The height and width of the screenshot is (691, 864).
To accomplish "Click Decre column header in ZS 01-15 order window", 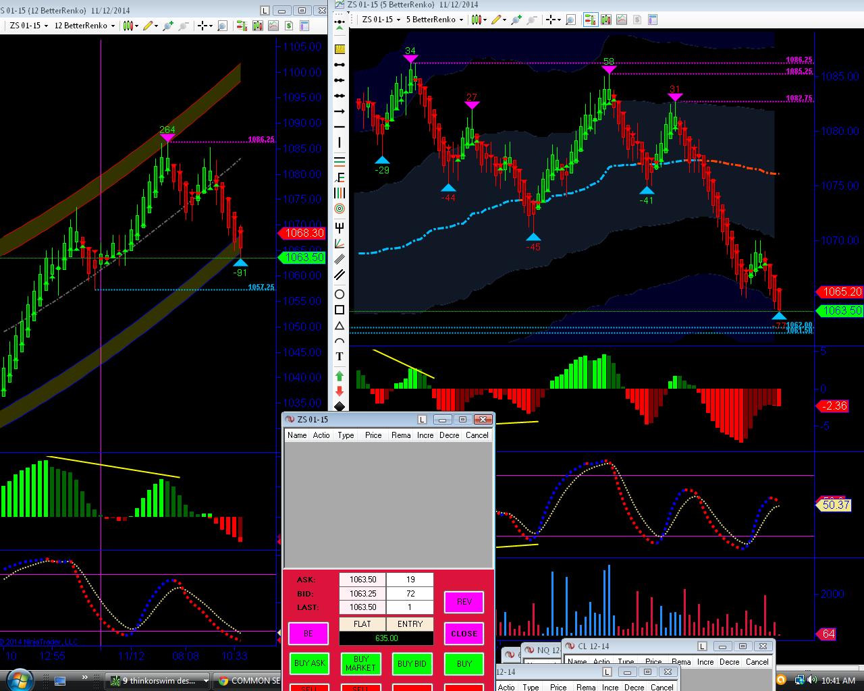I will click(x=450, y=435).
